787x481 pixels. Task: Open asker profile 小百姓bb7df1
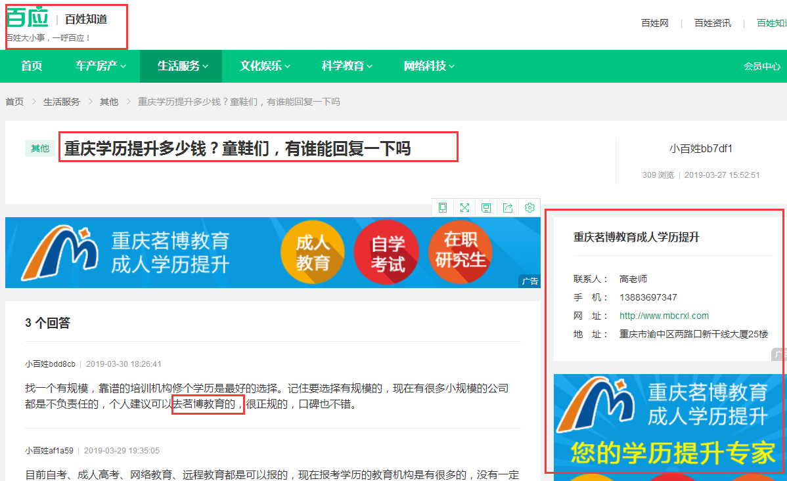tap(701, 148)
